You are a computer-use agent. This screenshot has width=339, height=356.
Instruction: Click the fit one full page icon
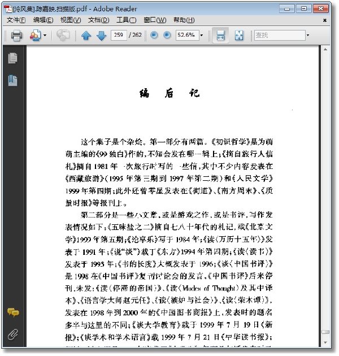pos(239,36)
